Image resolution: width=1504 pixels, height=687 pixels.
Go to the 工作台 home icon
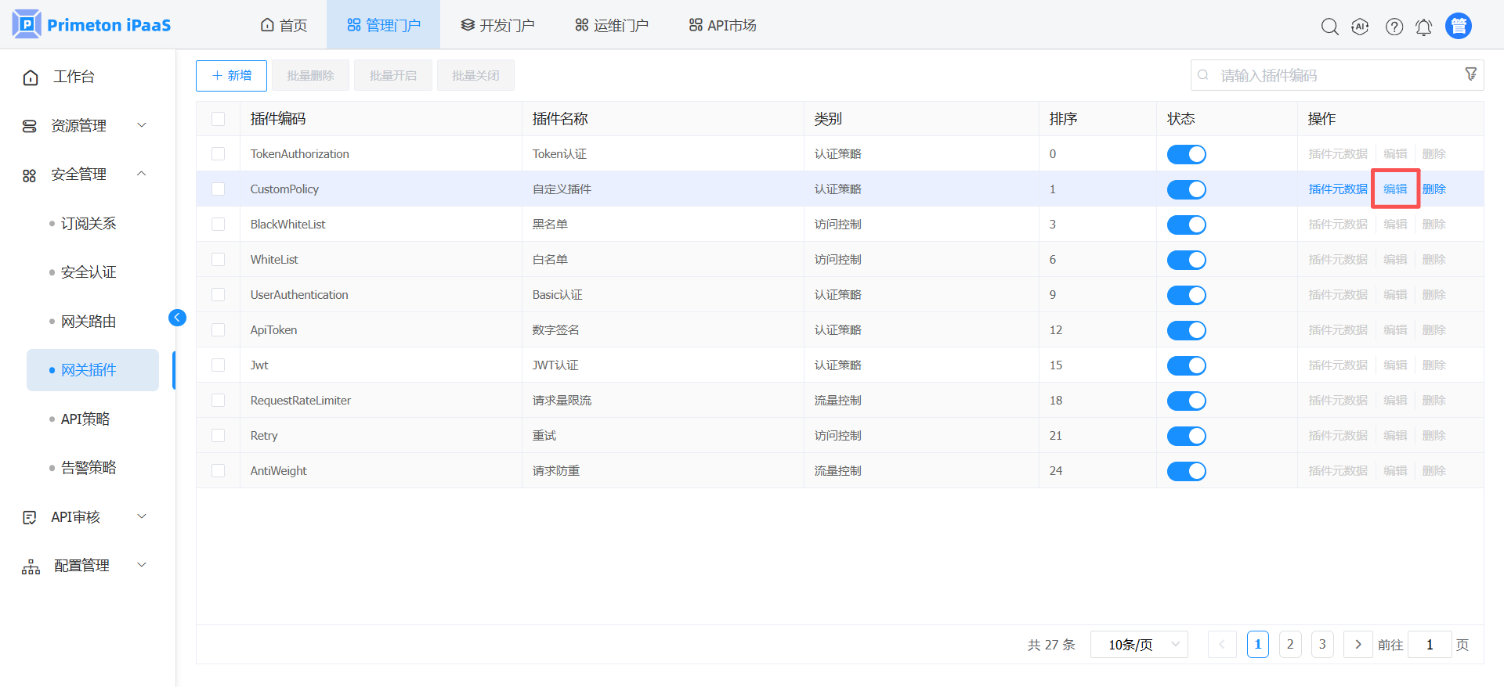[31, 77]
